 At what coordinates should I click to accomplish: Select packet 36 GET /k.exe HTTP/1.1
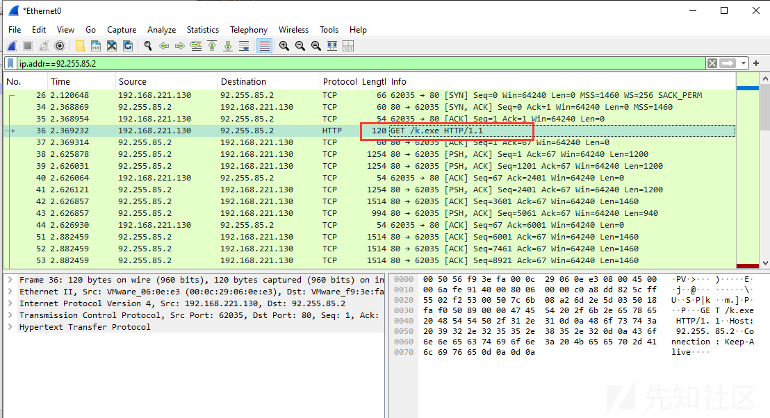(370, 131)
